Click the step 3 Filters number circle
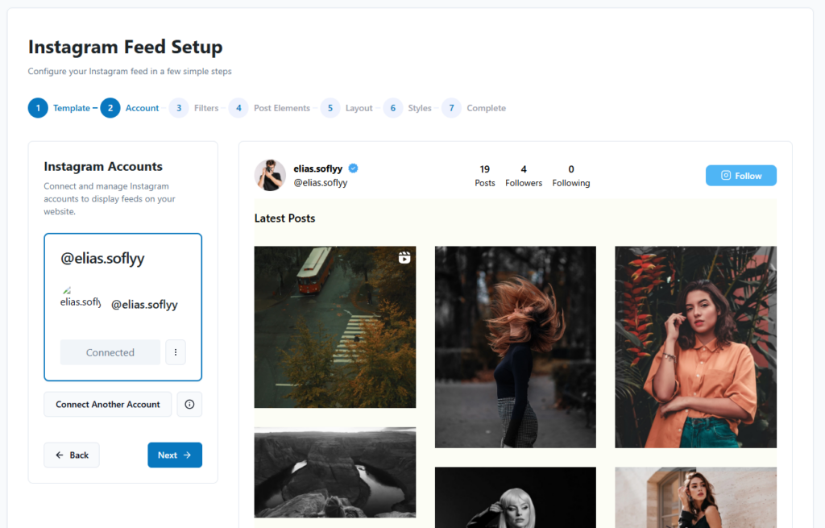The width and height of the screenshot is (825, 528). point(178,107)
